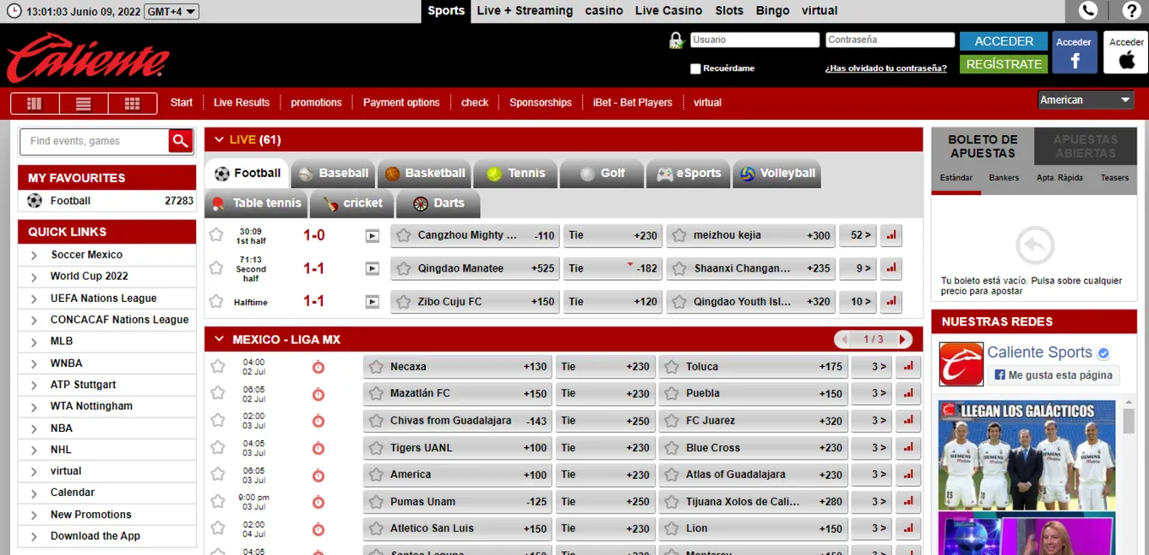This screenshot has height=555, width=1149.
Task: Click the REGÍSTRATE button
Action: [1004, 64]
